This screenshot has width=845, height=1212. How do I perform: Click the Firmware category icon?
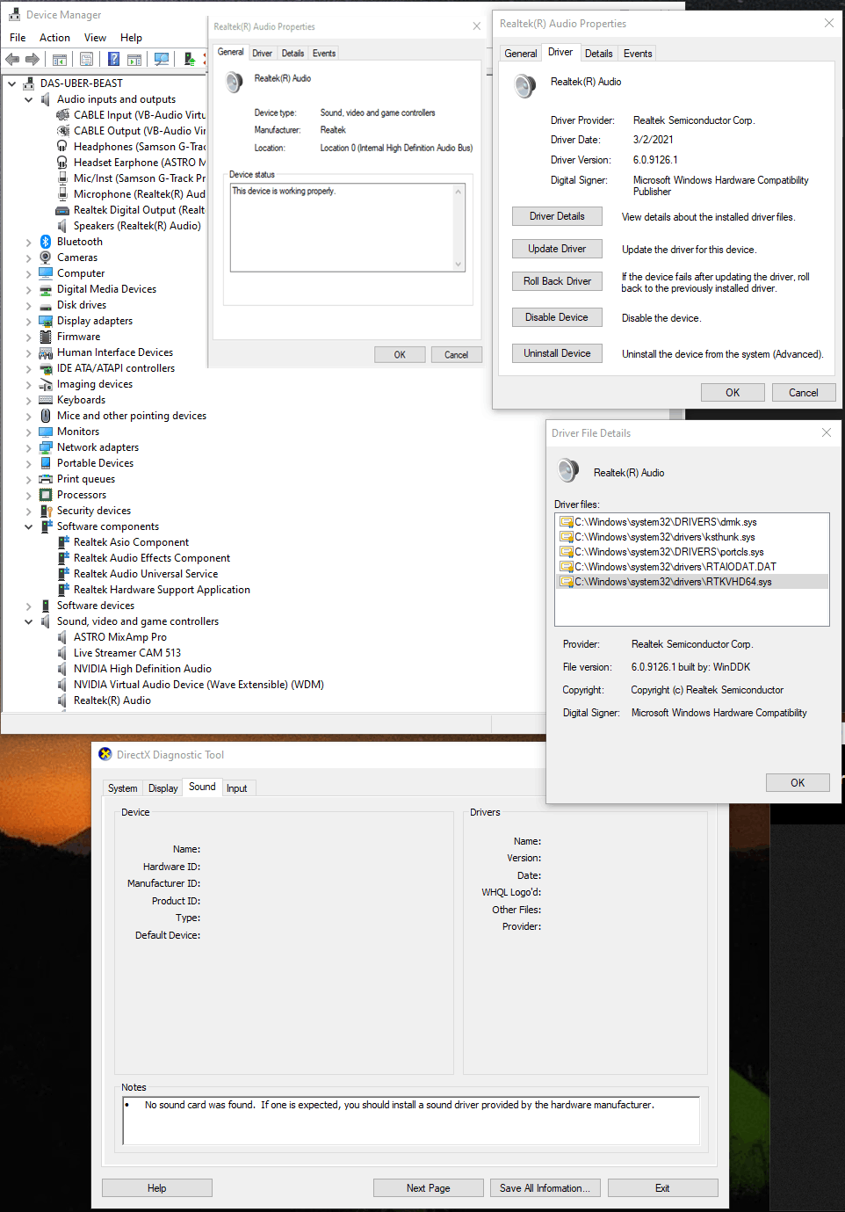point(46,337)
